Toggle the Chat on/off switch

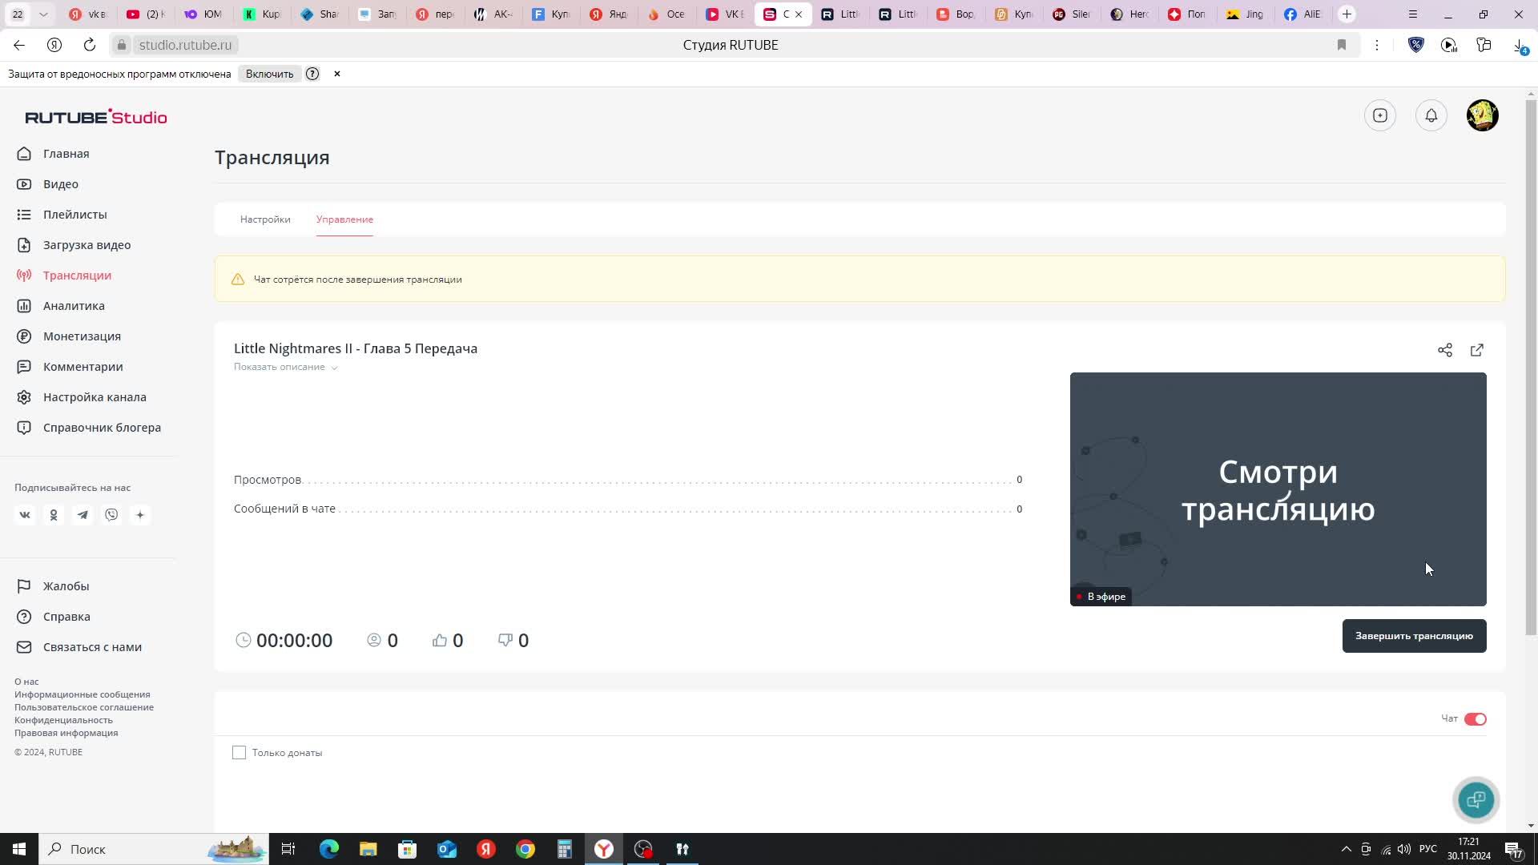point(1475,718)
